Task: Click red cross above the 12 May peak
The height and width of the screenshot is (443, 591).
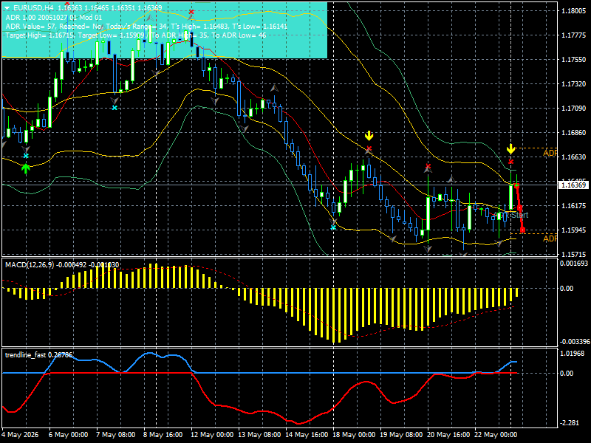Action: point(191,12)
